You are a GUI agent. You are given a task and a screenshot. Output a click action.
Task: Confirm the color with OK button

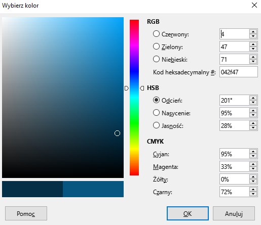[x=188, y=213]
